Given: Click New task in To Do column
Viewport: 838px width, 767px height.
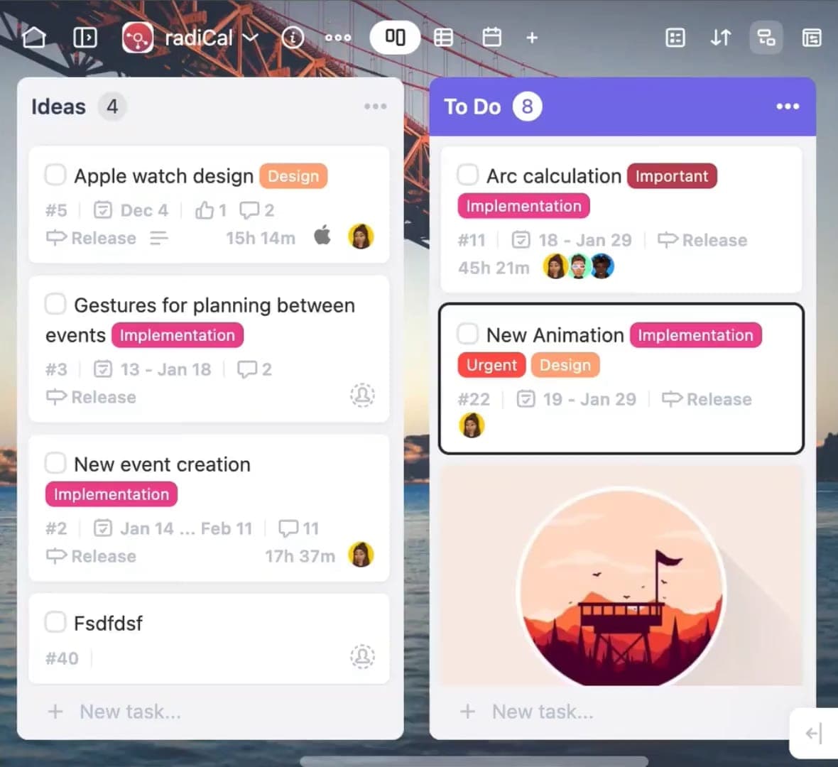Looking at the screenshot, I should tap(542, 712).
